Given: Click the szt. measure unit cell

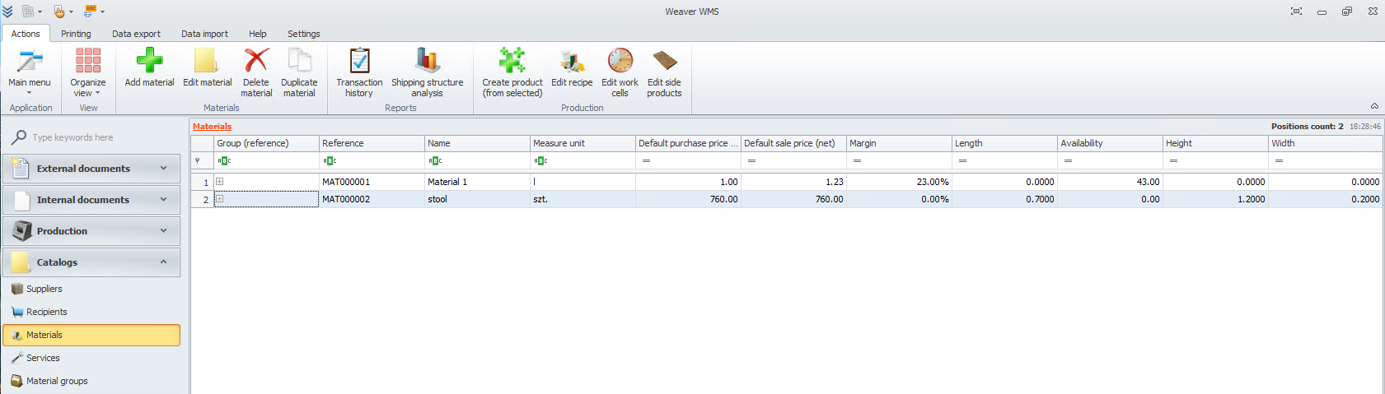Looking at the screenshot, I should [x=583, y=199].
